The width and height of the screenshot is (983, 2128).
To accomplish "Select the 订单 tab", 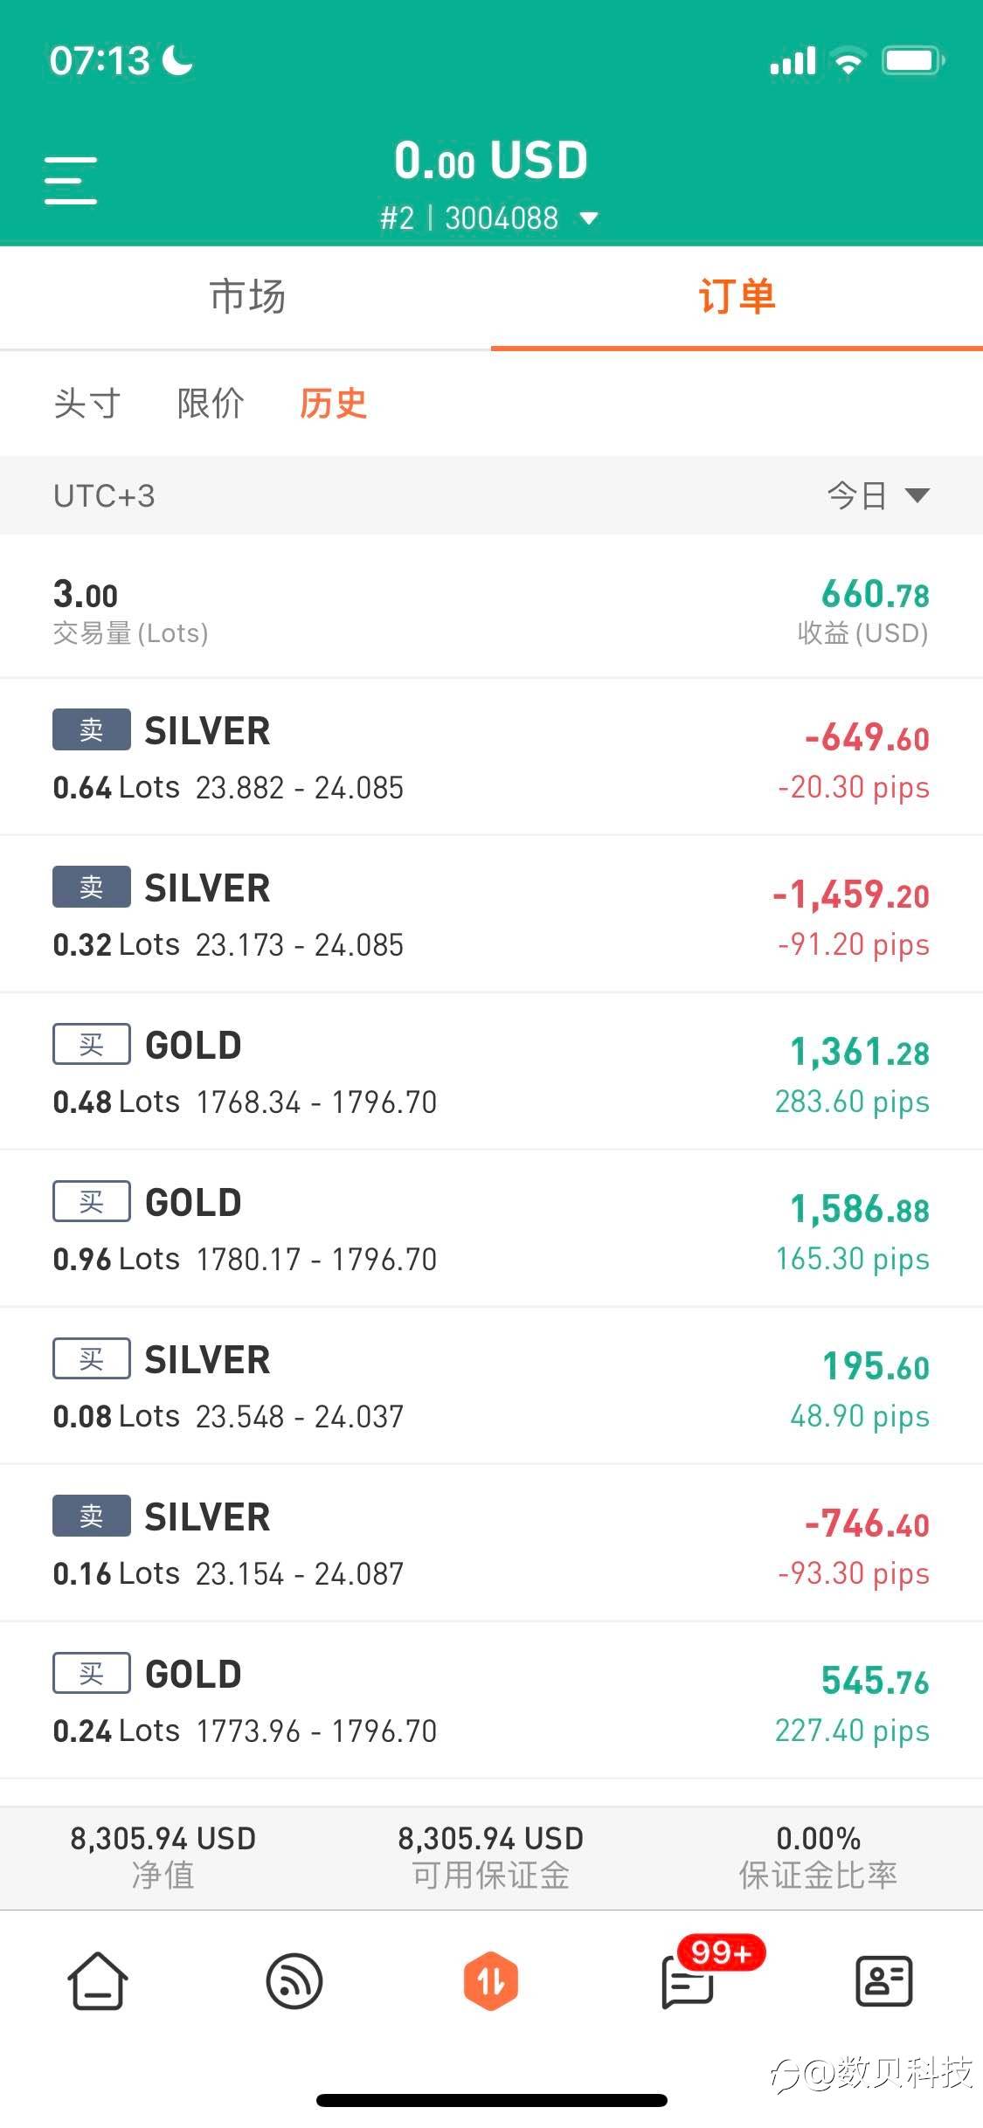I will coord(737,297).
